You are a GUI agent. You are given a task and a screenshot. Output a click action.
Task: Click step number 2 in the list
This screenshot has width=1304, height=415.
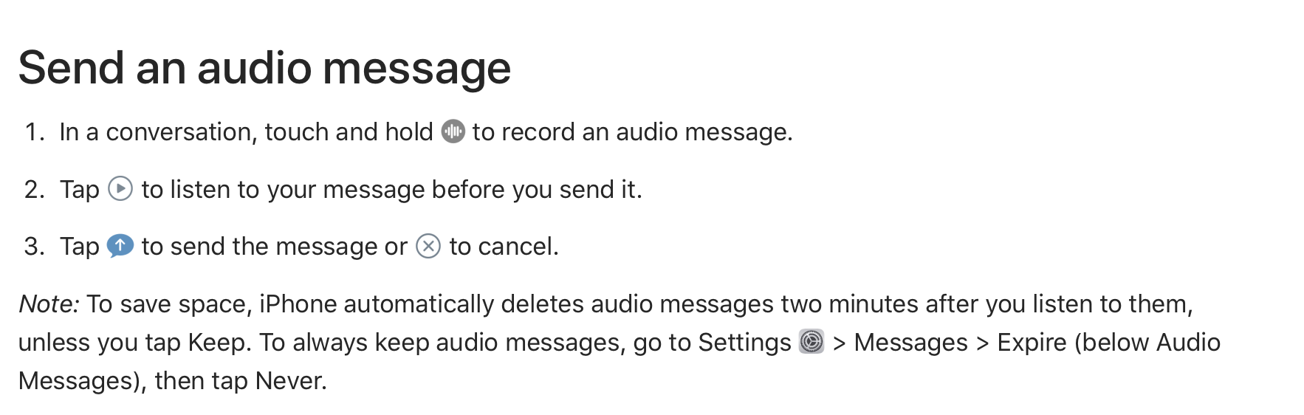coord(34,189)
